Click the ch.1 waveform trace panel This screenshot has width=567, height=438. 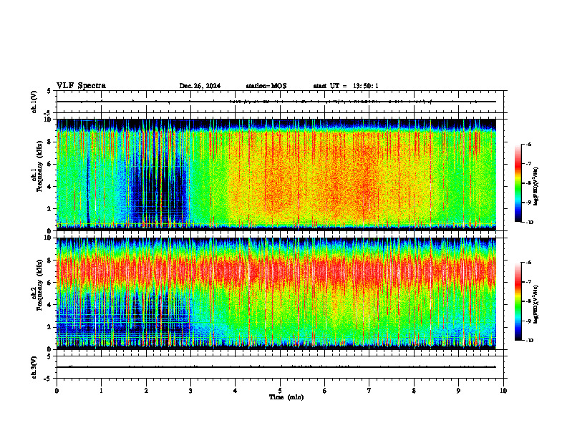280,102
